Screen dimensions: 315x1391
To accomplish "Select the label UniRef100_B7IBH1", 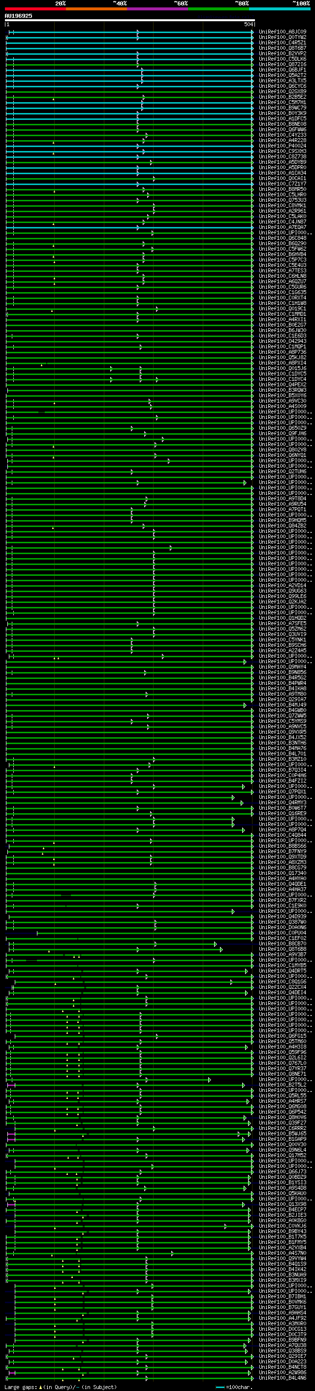I will click(x=282, y=1296).
